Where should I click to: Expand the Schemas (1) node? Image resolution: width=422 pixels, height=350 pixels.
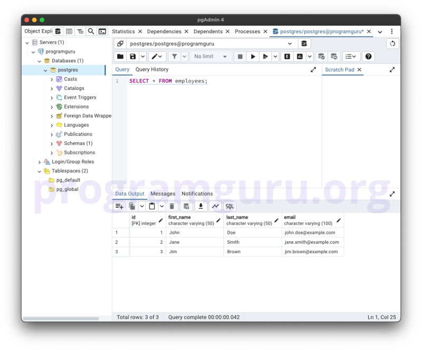(x=52, y=144)
